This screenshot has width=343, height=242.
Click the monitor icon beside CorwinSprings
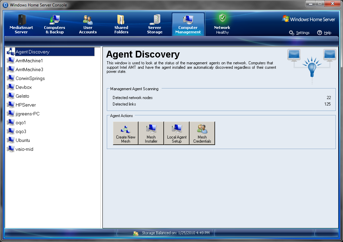click(x=11, y=78)
